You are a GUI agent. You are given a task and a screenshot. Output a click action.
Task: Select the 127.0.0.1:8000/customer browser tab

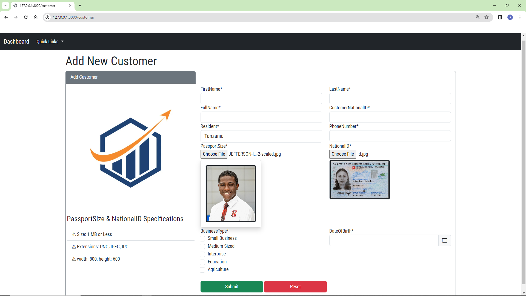click(42, 5)
